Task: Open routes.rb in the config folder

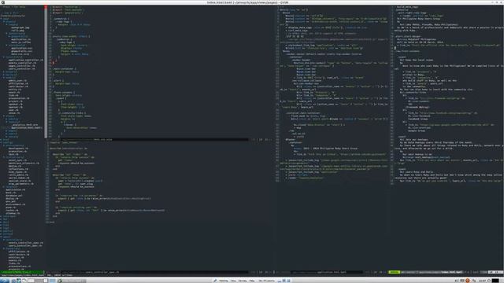Action: (x=12, y=211)
